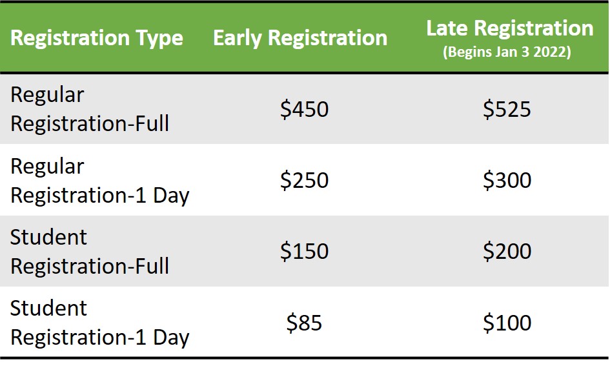Click the word Student in the last row
Screen dimensions: 610x366
click(48, 308)
